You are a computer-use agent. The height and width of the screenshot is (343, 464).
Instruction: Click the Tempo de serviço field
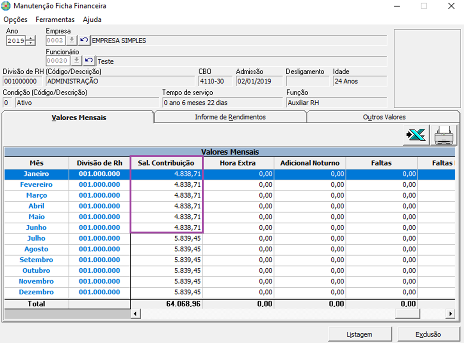click(223, 103)
